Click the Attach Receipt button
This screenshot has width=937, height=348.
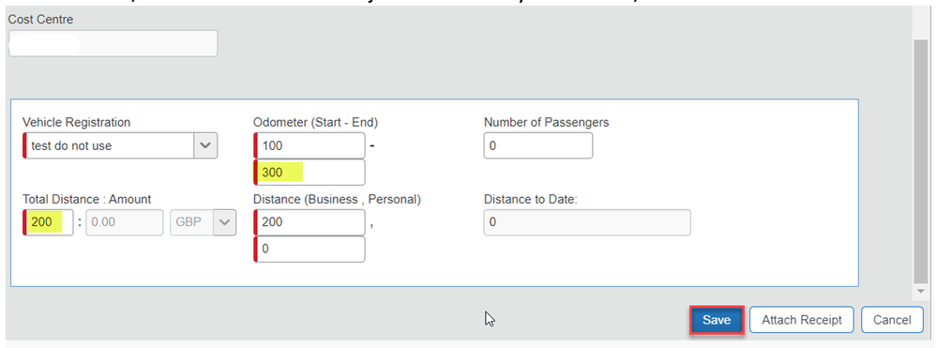(801, 320)
